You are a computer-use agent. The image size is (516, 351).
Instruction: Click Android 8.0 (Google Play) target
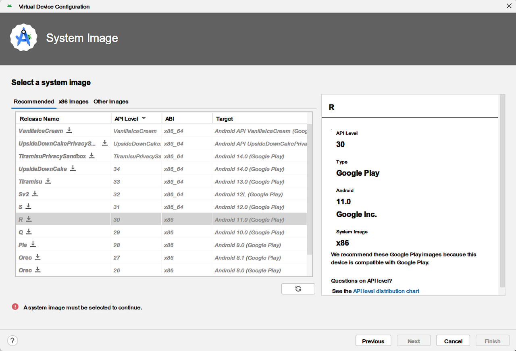click(248, 270)
